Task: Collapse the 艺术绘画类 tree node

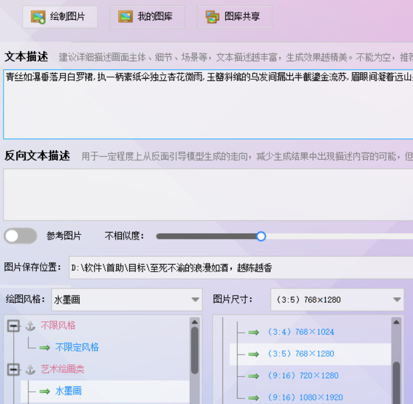Action: 13,370
